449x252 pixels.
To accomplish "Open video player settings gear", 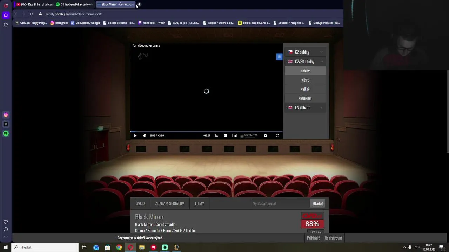I will pyautogui.click(x=266, y=135).
